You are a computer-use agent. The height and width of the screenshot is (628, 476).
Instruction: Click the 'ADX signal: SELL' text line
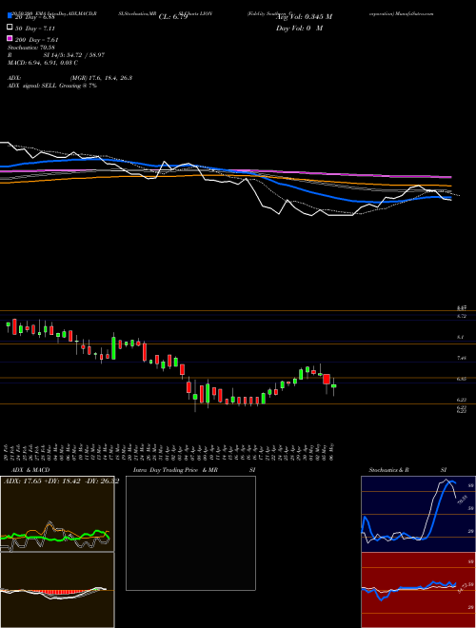(52, 86)
